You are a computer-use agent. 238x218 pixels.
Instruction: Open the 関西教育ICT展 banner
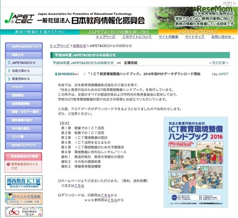pos(24,183)
